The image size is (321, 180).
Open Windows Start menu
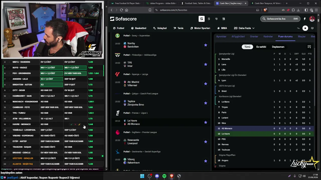click(142, 176)
